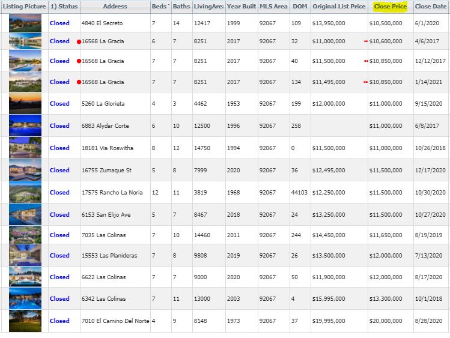Viewport: 450px width, 338px height.
Task: Open listing photo for 17575 Rancho La Noria
Action: 25,192
